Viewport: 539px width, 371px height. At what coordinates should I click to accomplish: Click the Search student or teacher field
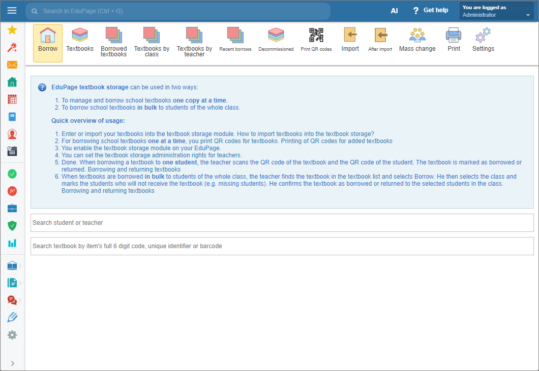[282, 223]
